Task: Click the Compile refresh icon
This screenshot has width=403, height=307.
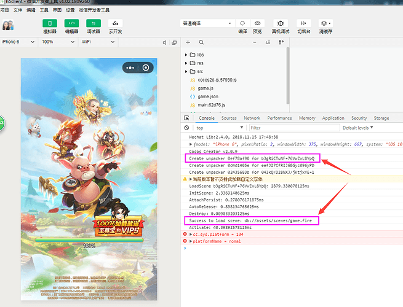Action: tap(242, 23)
